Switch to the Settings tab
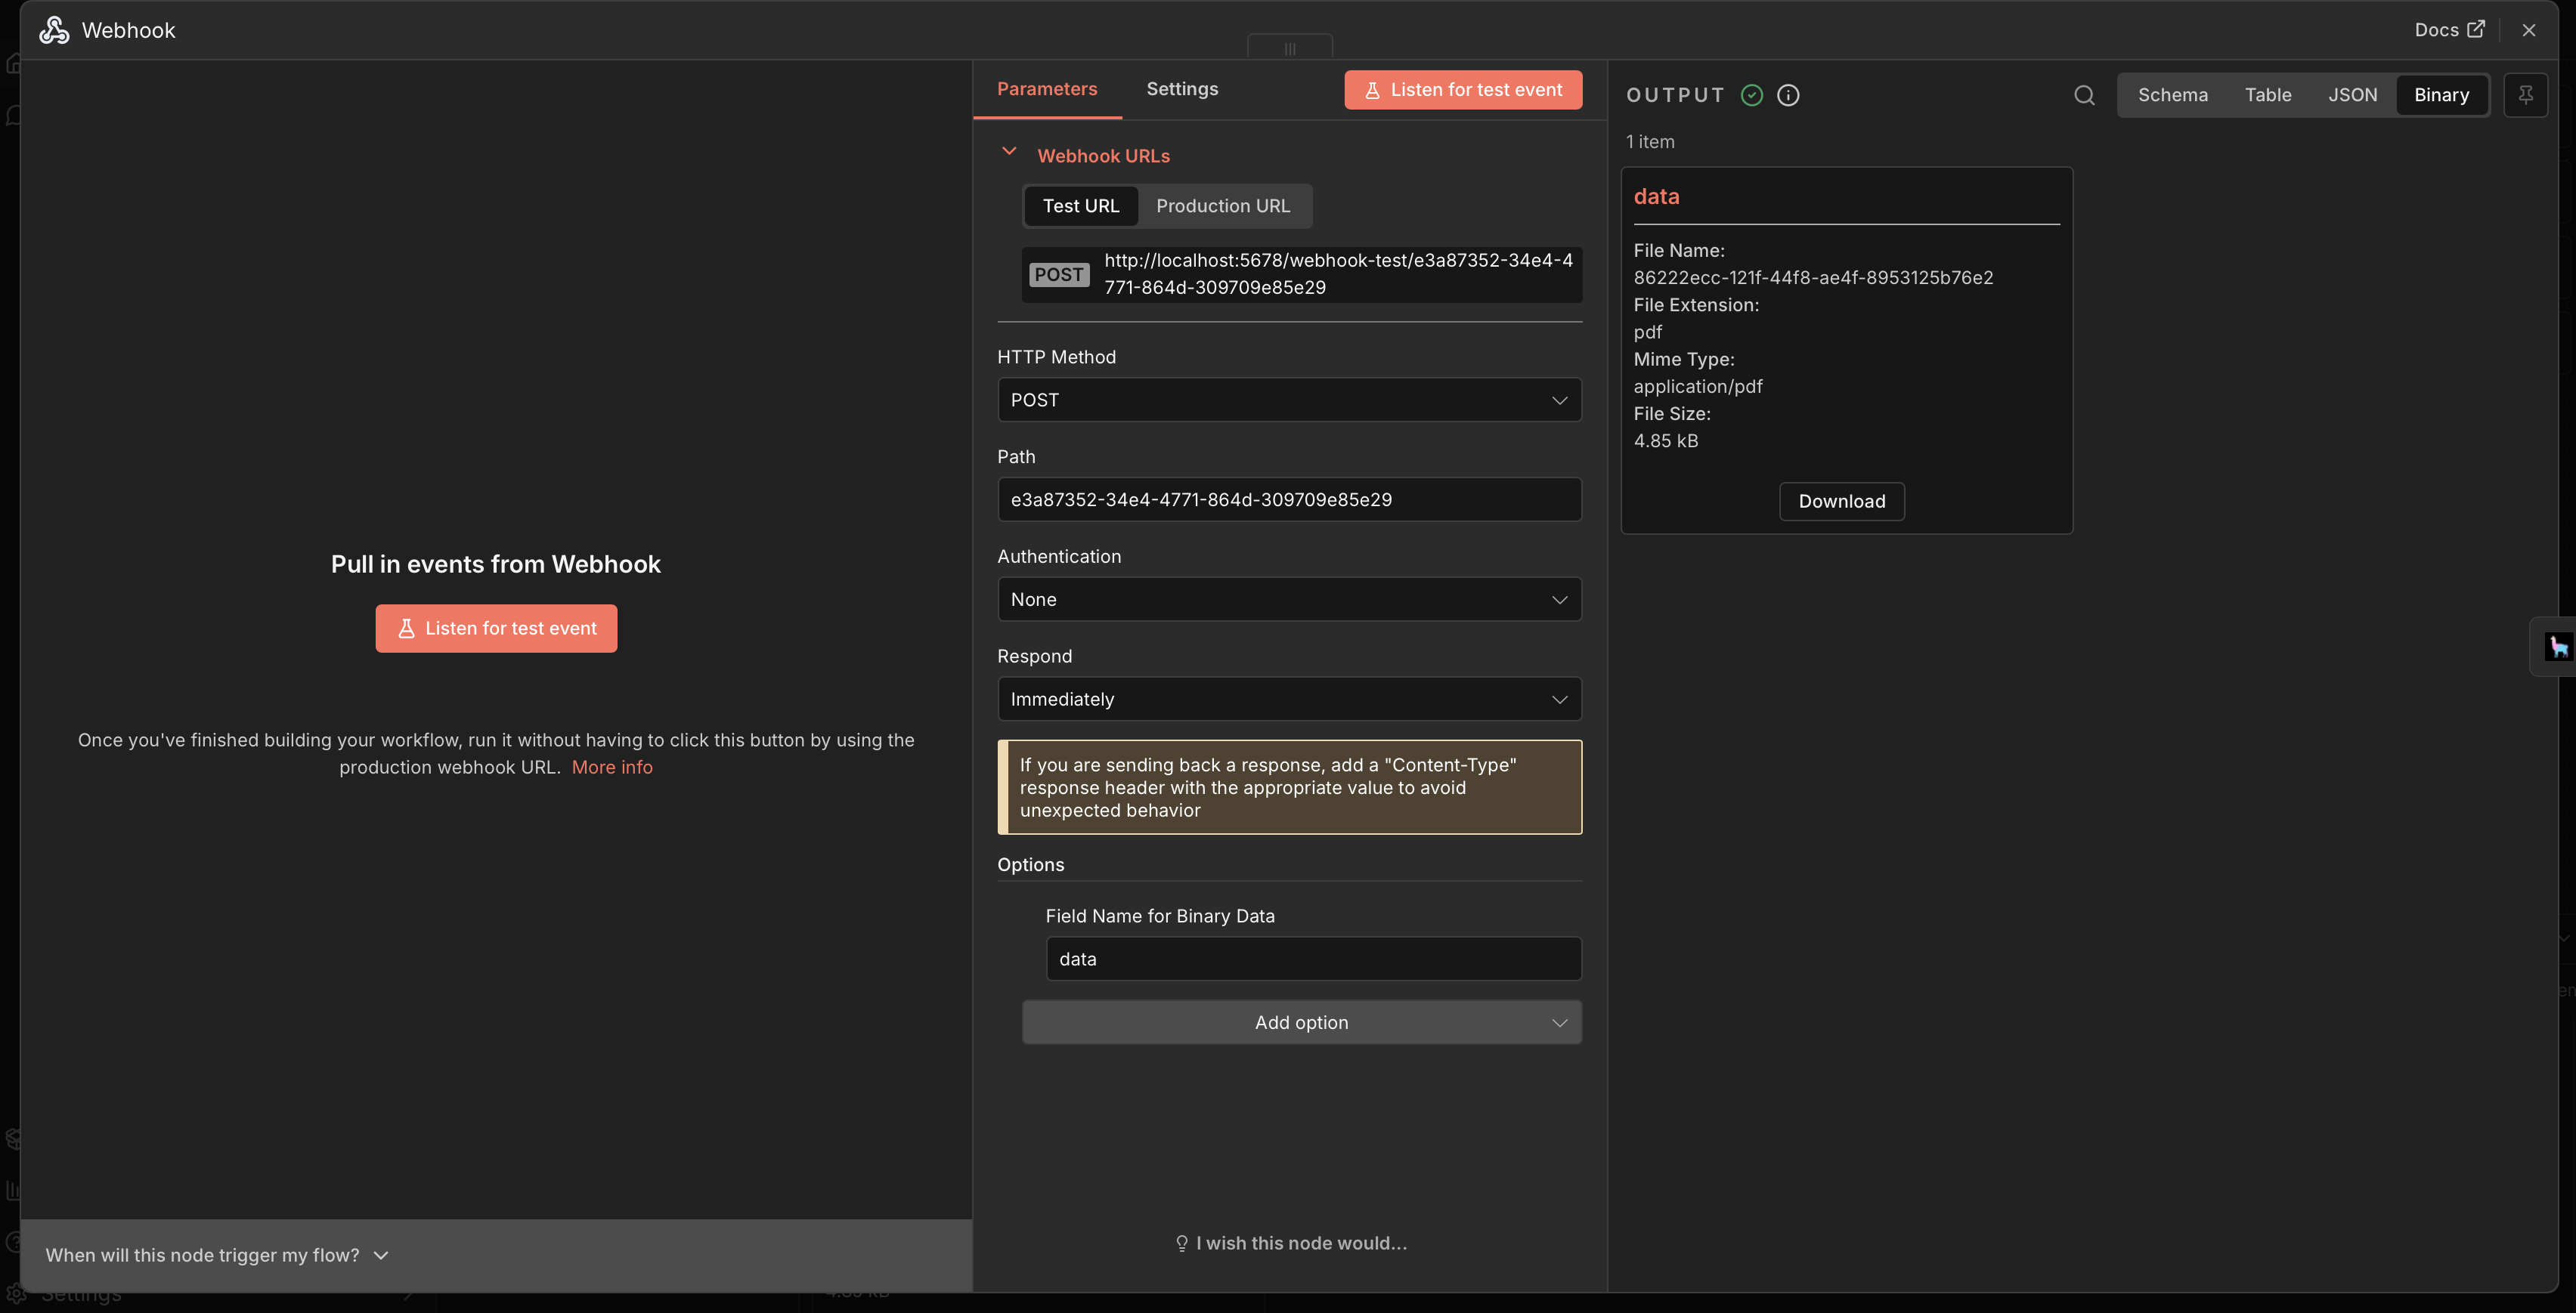The width and height of the screenshot is (2576, 1313). tap(1182, 88)
